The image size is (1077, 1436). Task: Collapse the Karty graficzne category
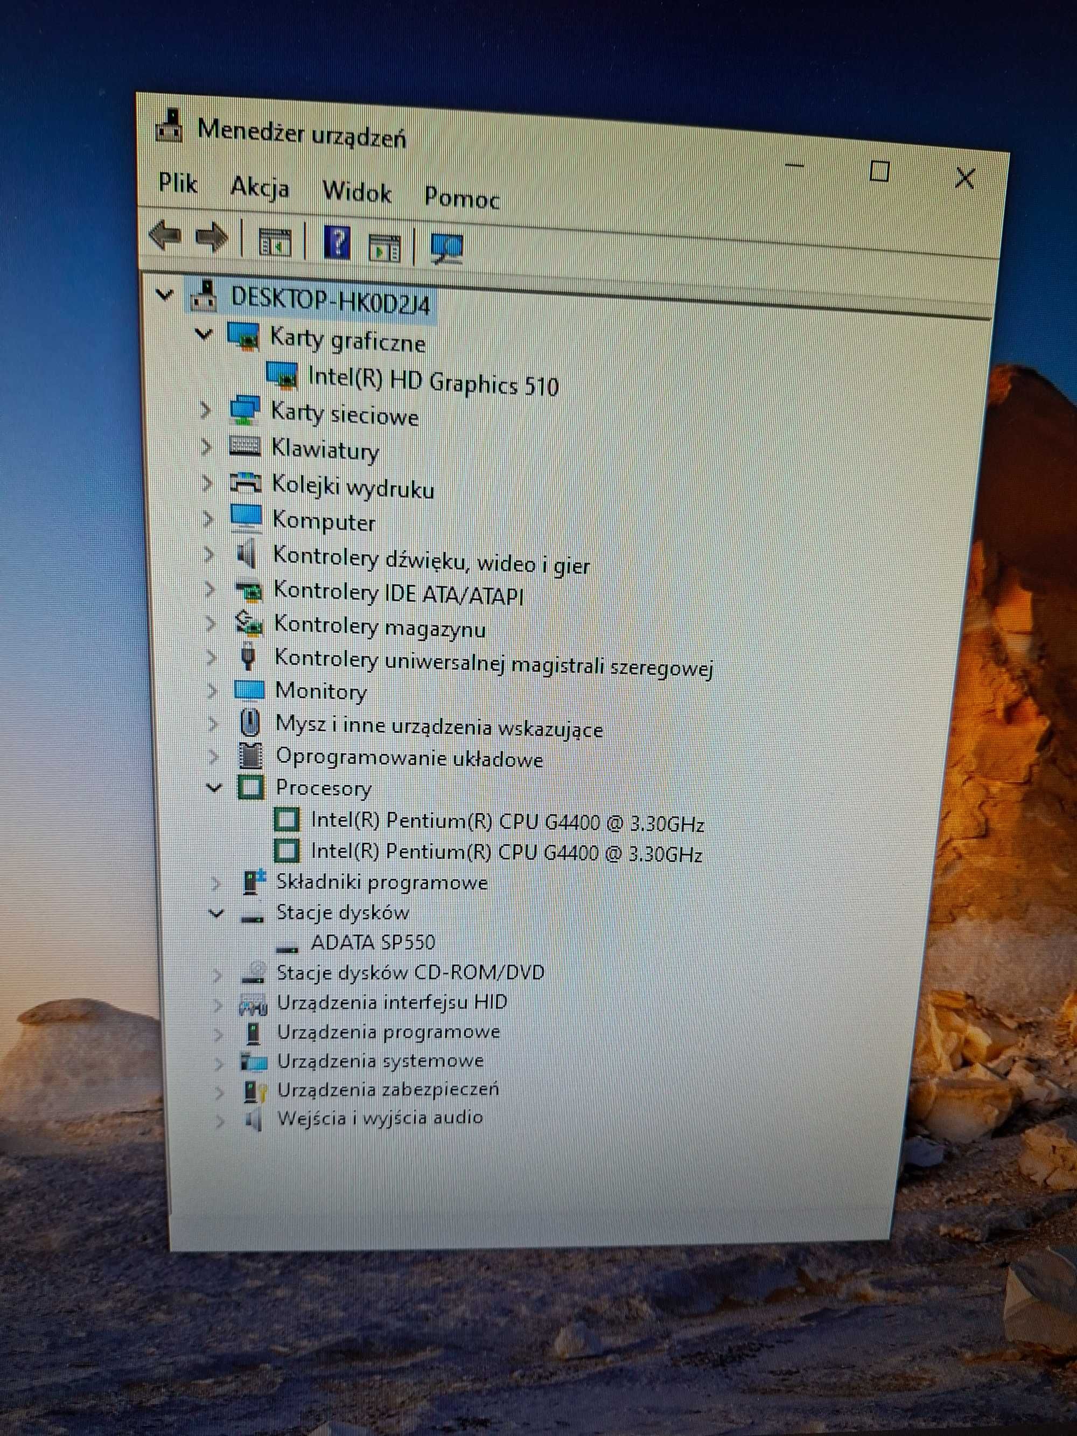(x=204, y=334)
